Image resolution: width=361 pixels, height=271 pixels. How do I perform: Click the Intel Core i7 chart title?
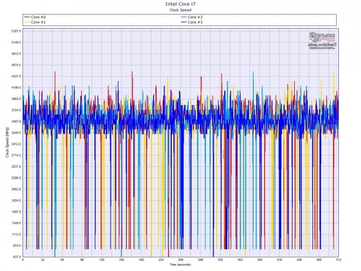point(180,4)
